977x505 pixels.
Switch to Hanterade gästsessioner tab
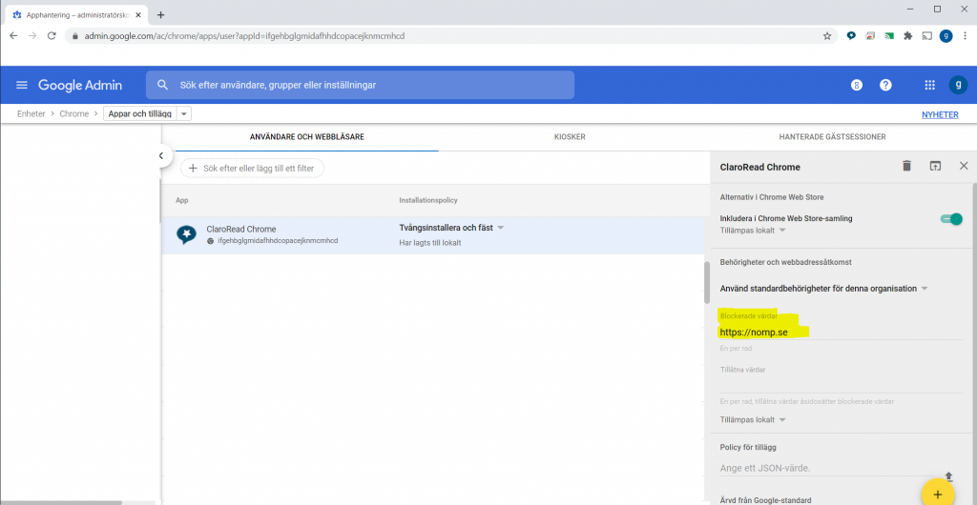[x=832, y=137]
